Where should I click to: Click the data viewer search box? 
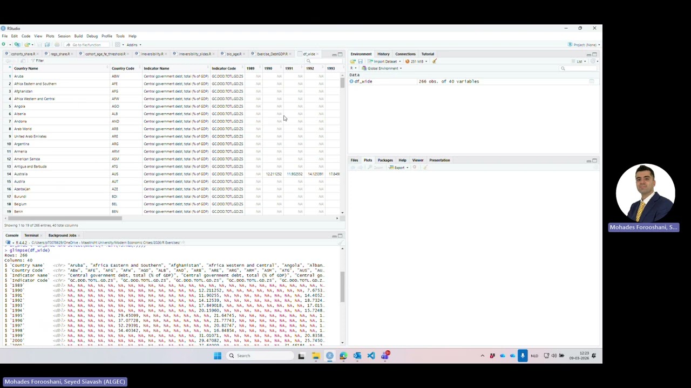point(323,61)
